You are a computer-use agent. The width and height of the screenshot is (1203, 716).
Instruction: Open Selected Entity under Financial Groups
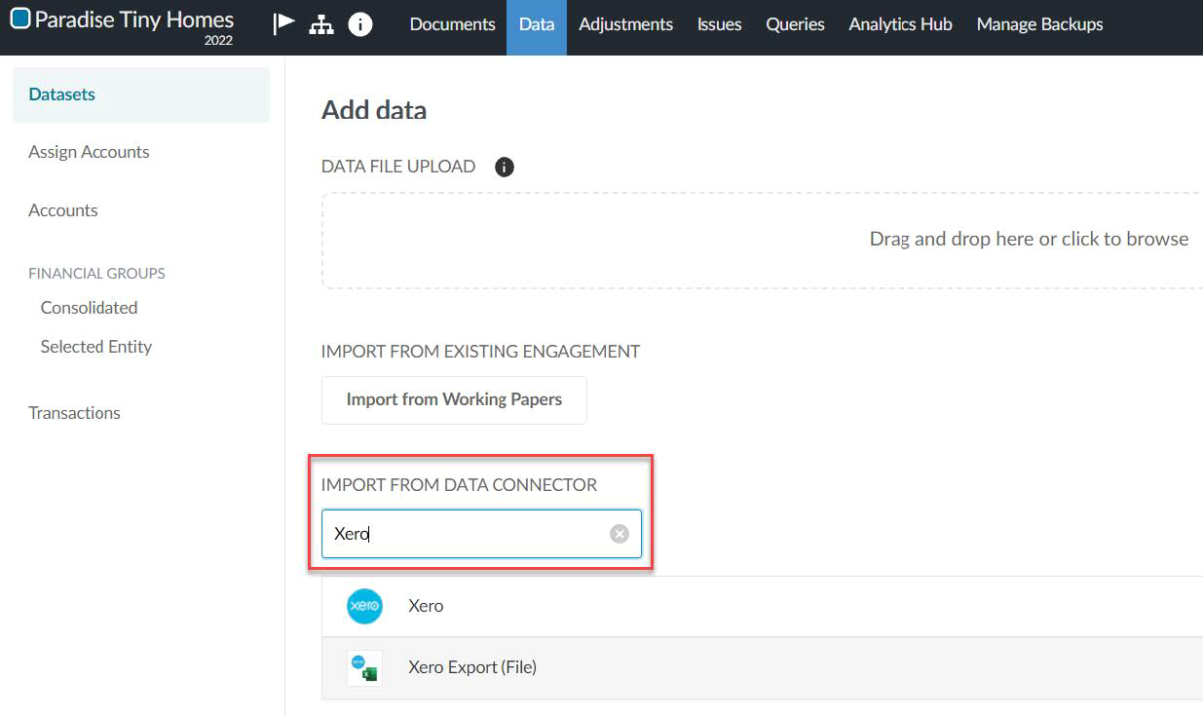click(x=95, y=346)
